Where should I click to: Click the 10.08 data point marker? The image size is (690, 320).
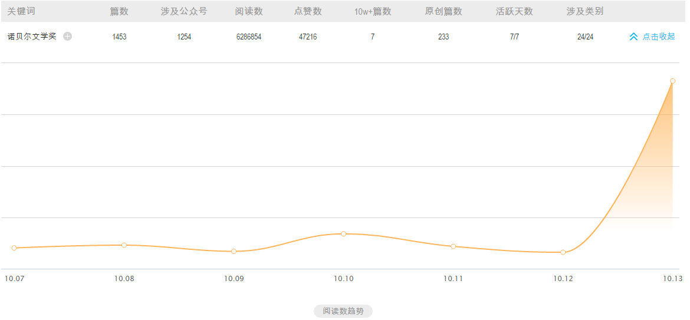point(124,245)
